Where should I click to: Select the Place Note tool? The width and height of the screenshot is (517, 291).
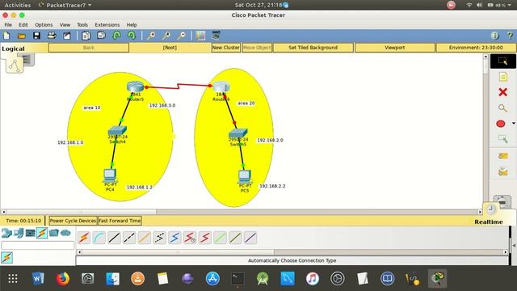tap(502, 77)
